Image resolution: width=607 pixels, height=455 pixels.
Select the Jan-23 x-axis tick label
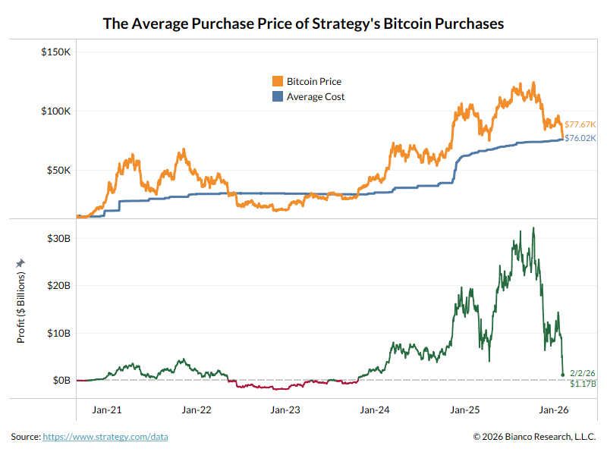pyautogui.click(x=285, y=409)
